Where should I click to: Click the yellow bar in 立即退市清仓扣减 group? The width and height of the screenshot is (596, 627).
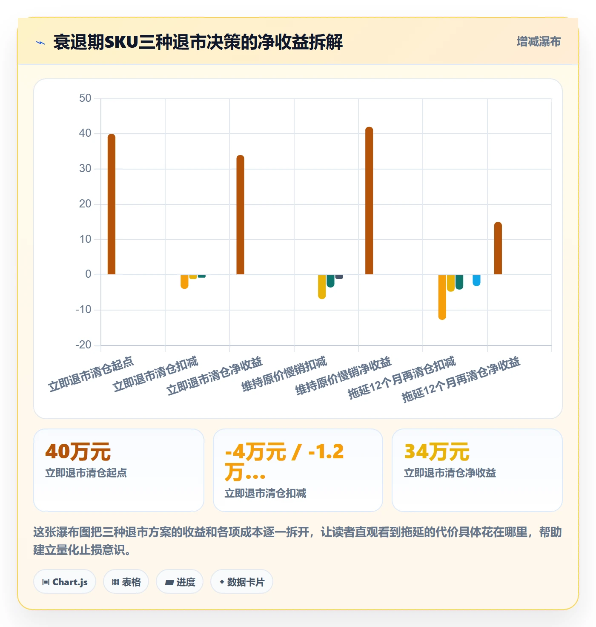point(193,276)
